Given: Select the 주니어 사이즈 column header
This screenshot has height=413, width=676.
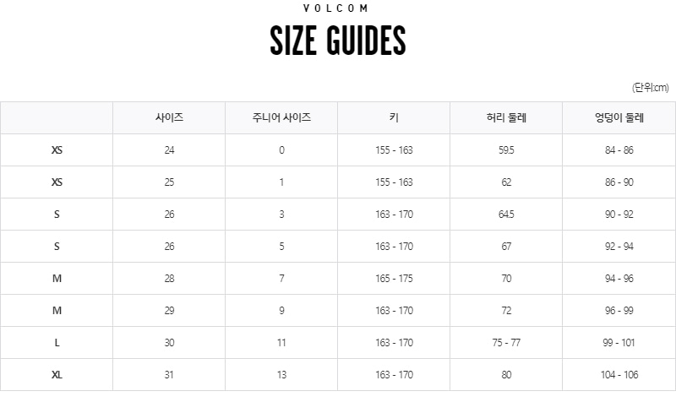Looking at the screenshot, I should click(x=281, y=117).
